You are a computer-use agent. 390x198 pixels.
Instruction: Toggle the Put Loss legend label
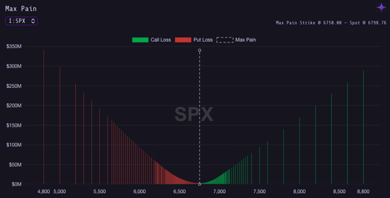pos(203,40)
